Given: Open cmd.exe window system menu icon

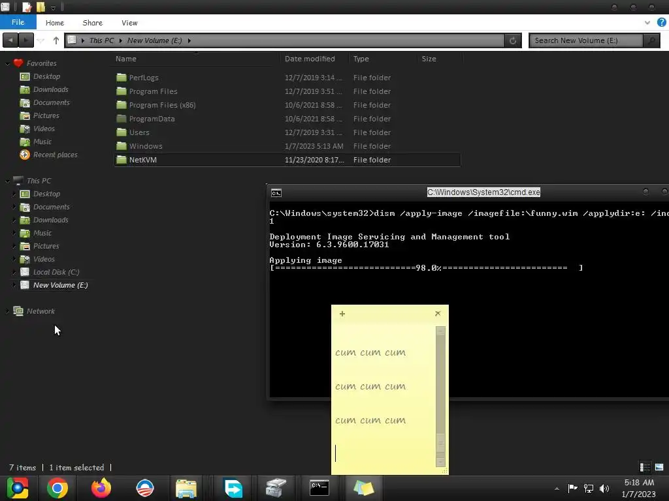Looking at the screenshot, I should [x=276, y=193].
